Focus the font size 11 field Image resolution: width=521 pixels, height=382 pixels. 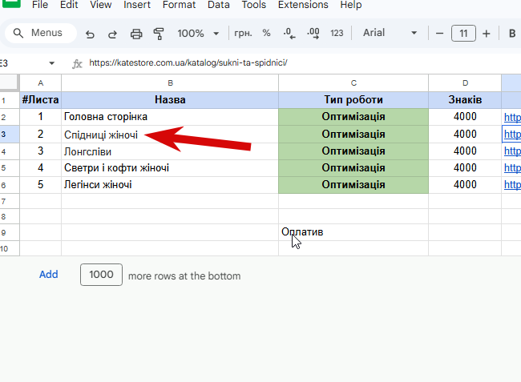pos(463,33)
